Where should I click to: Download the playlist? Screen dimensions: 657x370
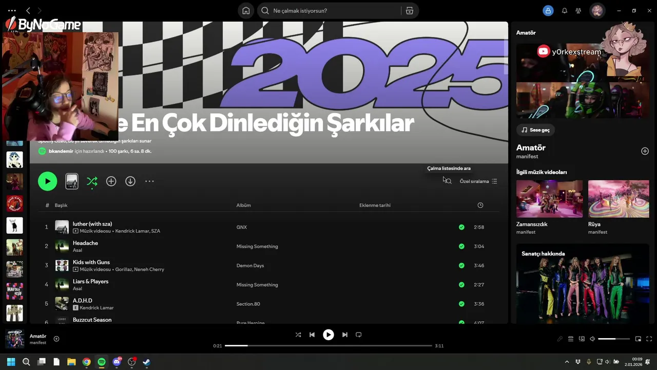tap(130, 181)
